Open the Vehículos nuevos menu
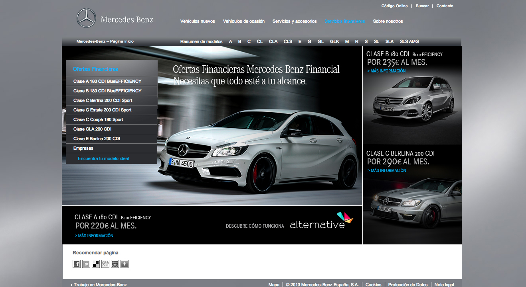Image resolution: width=526 pixels, height=287 pixels. 198,21
